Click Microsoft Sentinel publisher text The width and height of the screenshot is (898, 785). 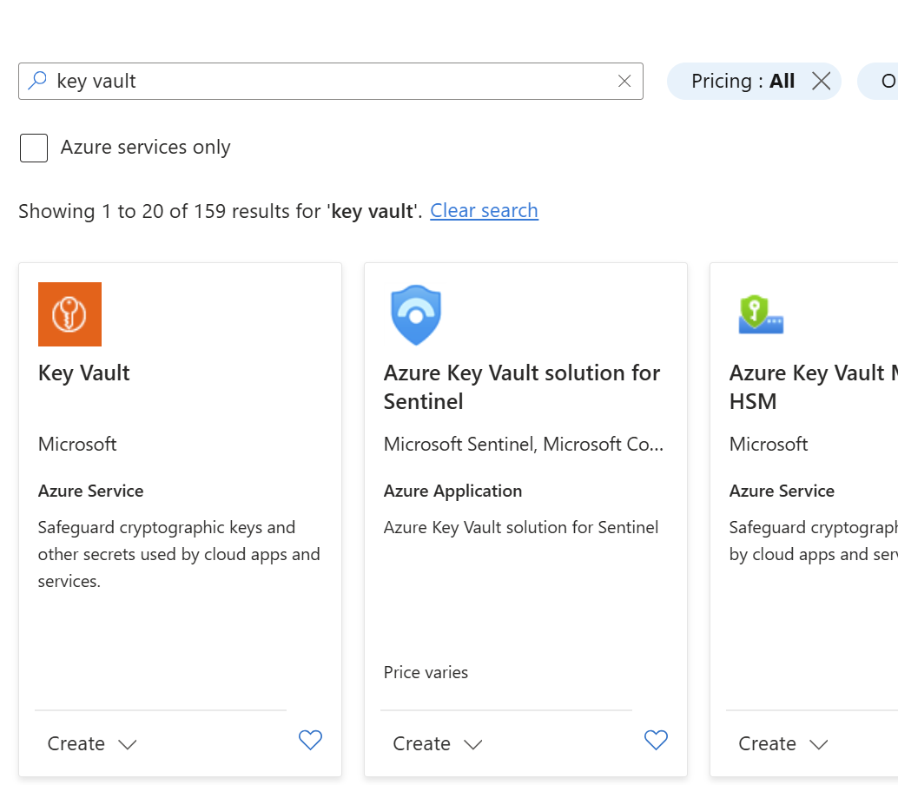pos(524,444)
